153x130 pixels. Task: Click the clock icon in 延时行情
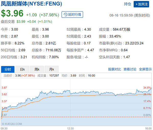66,15
